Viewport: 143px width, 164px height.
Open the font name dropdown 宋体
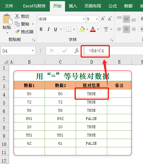coord(84,19)
